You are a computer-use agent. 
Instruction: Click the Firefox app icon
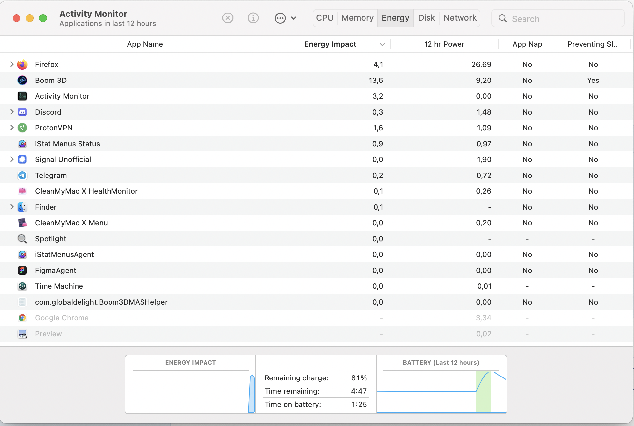pos(22,64)
